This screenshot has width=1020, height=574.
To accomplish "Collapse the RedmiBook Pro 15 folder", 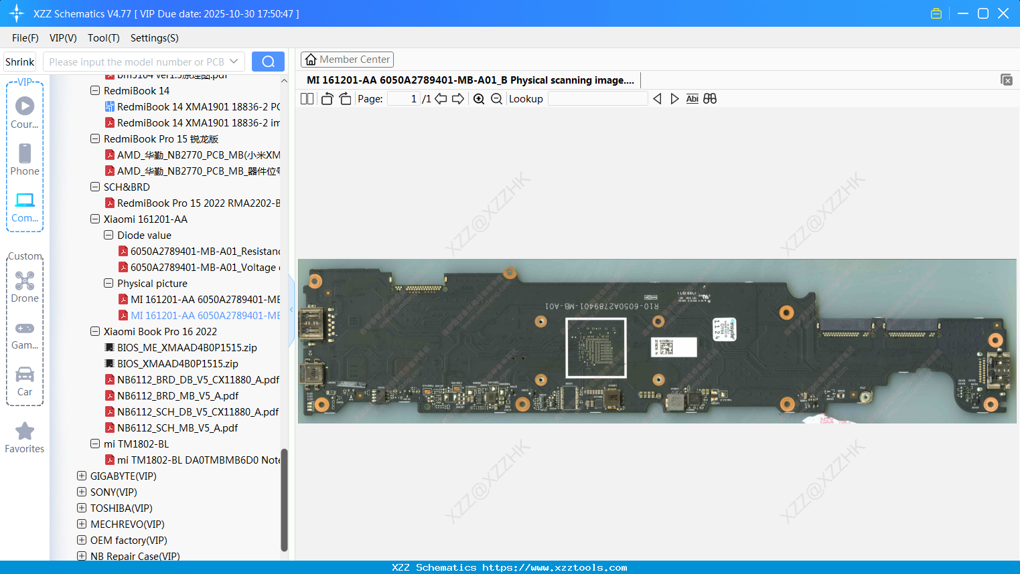I will (95, 138).
